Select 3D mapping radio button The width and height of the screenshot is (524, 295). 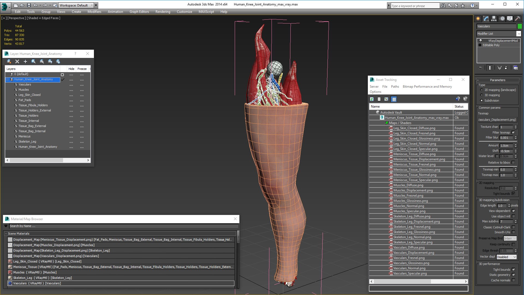pyautogui.click(x=481, y=95)
